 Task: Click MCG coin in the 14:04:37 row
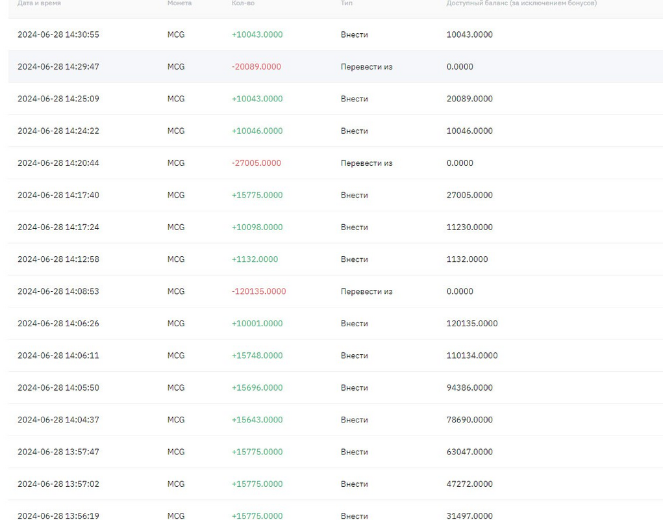point(176,420)
